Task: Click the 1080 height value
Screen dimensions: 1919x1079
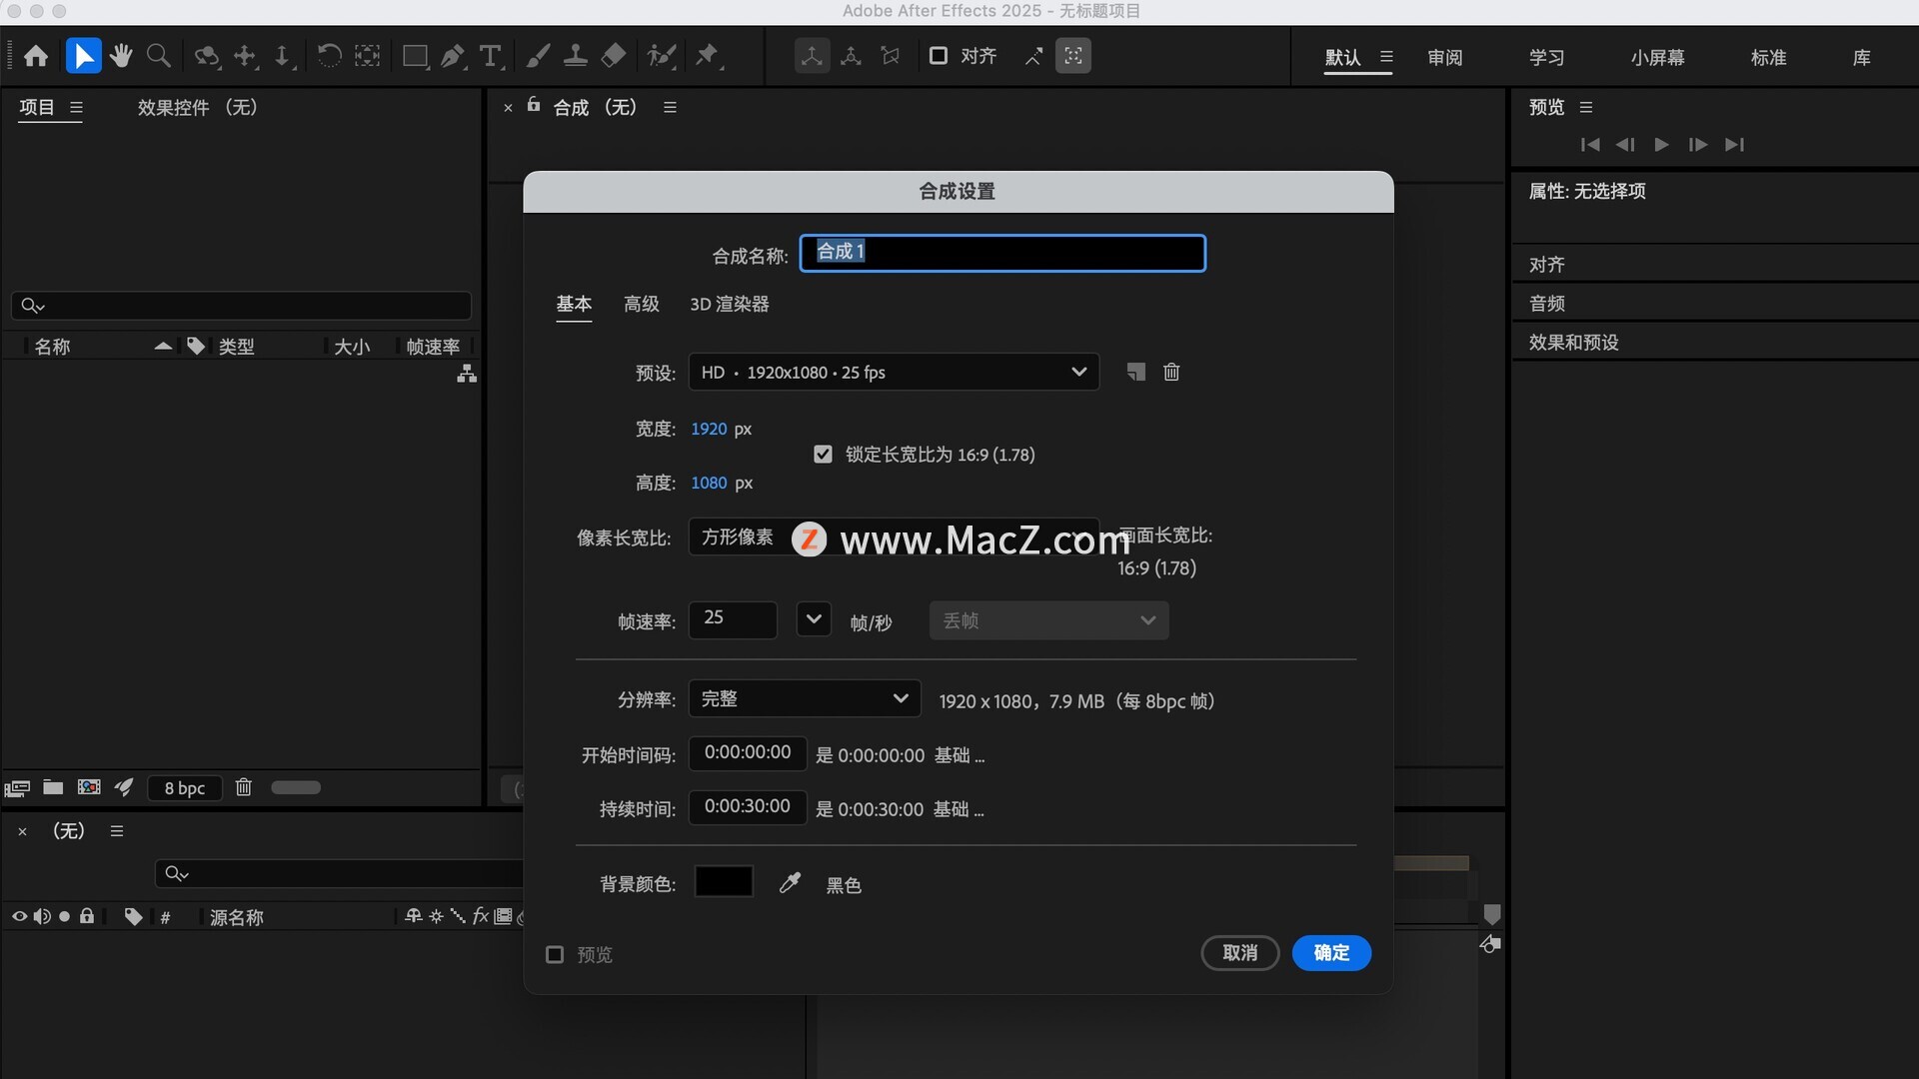Action: point(709,483)
